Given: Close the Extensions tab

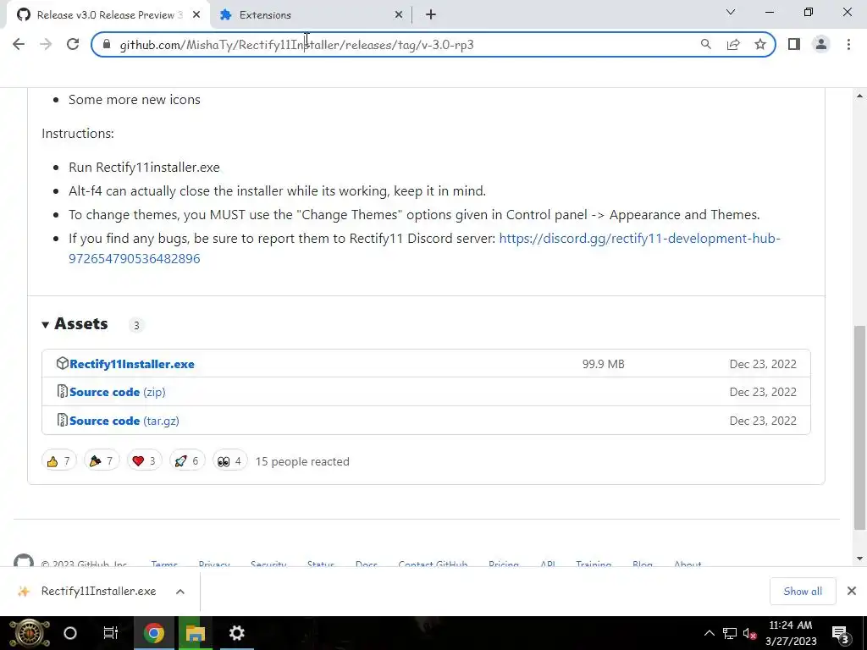Looking at the screenshot, I should [399, 15].
